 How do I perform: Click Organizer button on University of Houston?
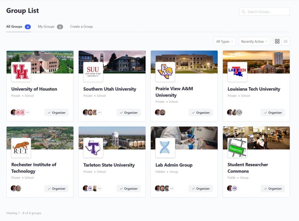pyautogui.click(x=56, y=112)
